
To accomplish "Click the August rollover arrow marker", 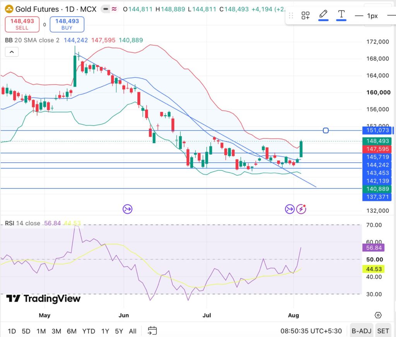I will tap(290, 209).
